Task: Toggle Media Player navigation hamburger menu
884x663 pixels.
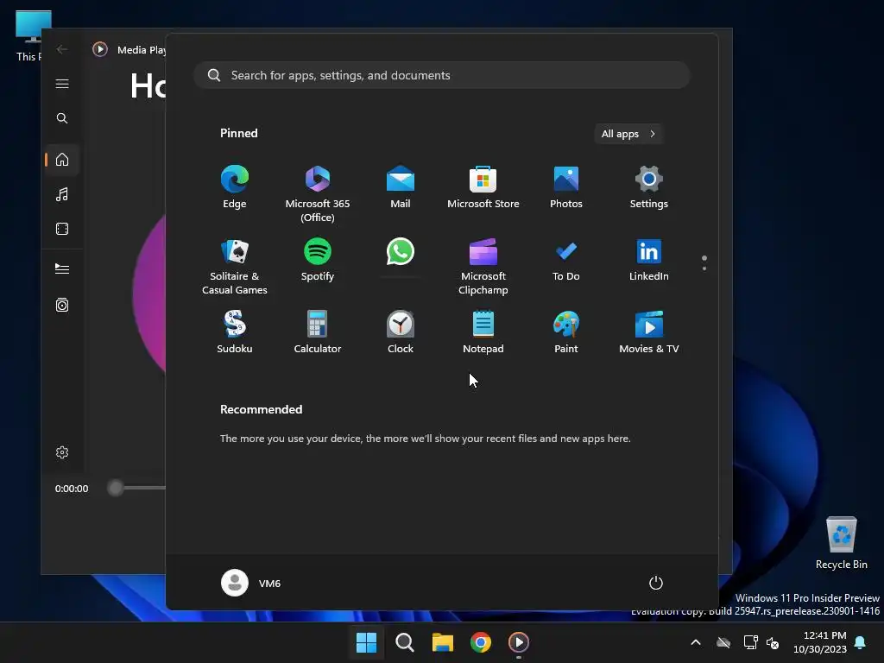Action: pos(62,84)
